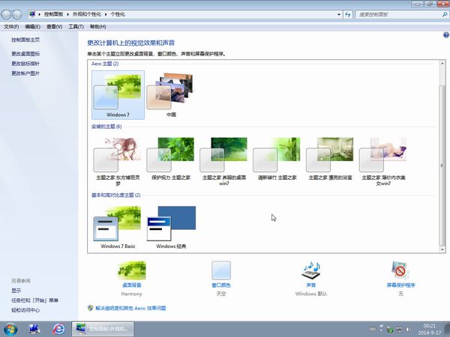Click the 安装的主题 (6) group header
This screenshot has width=450, height=337.
[106, 127]
